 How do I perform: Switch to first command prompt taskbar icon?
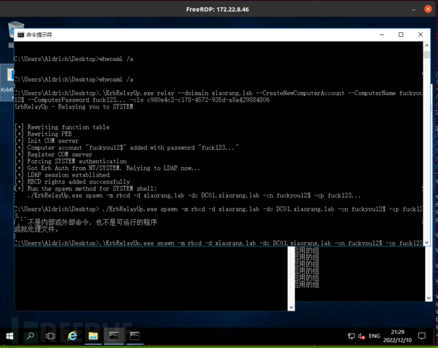[114, 336]
